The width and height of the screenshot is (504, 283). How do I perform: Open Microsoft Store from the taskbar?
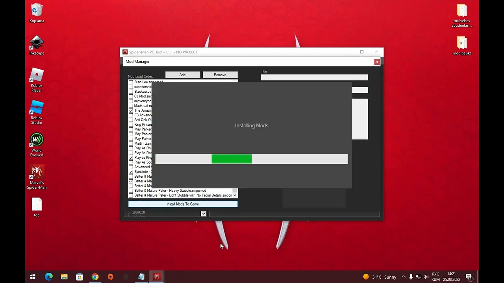coord(80,277)
